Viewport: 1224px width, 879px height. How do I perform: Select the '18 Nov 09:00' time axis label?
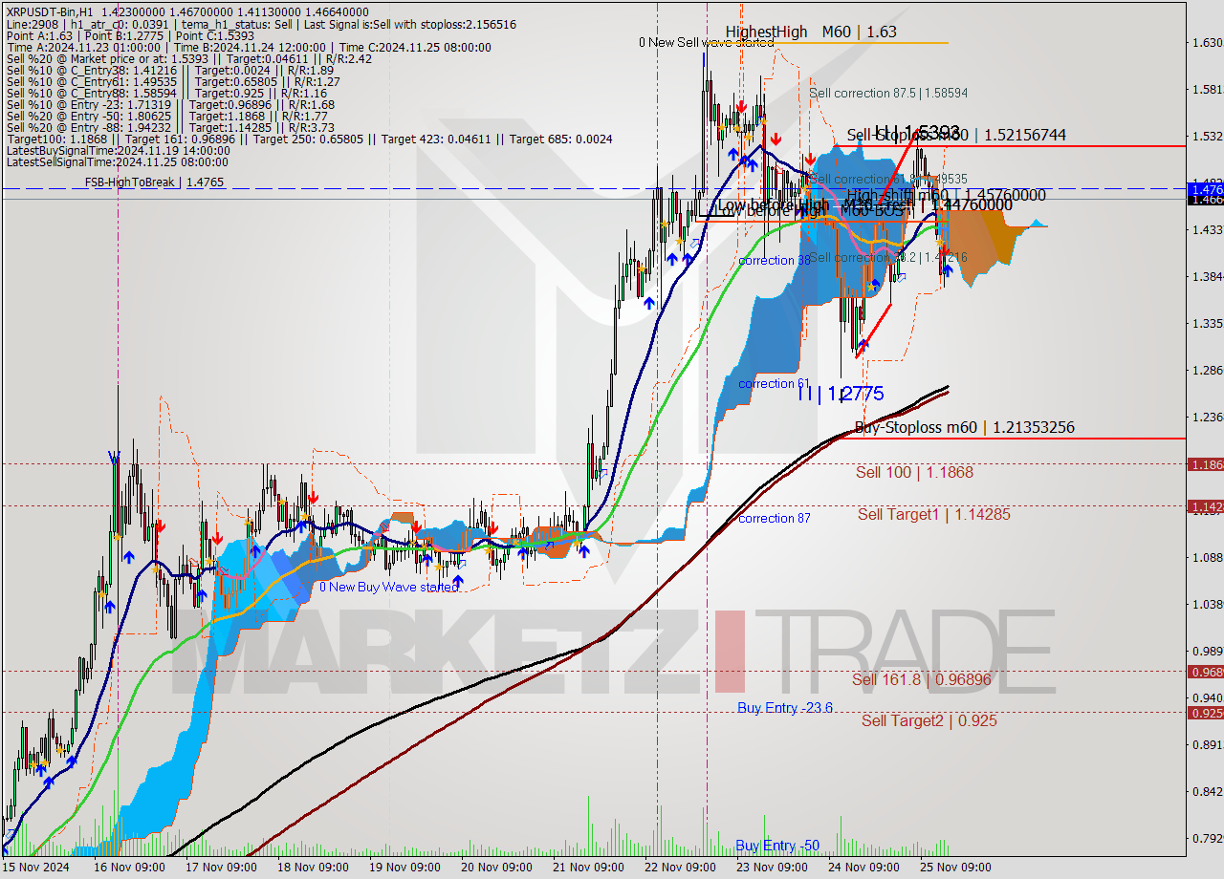point(313,868)
